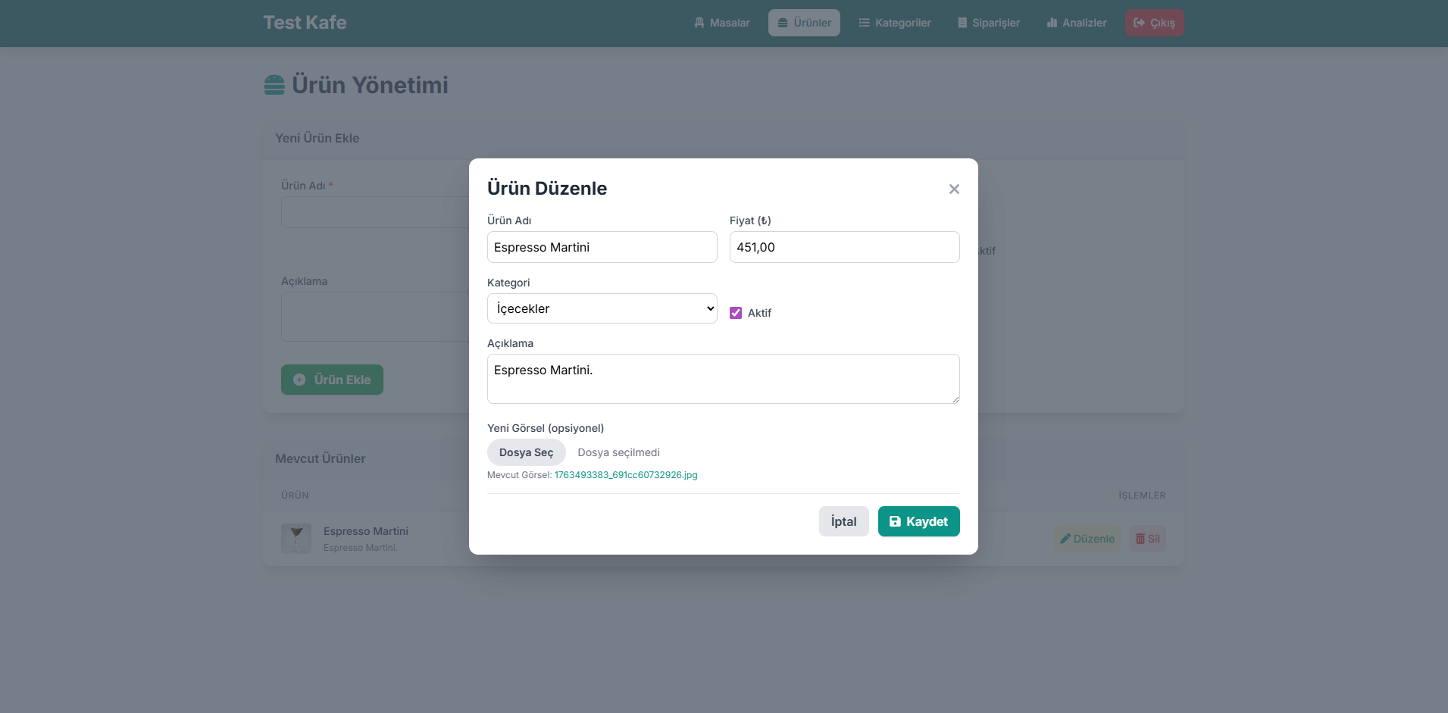Screen dimensions: 1448x713
Task: Click the Ürünler burger icon in navbar
Action: (783, 23)
